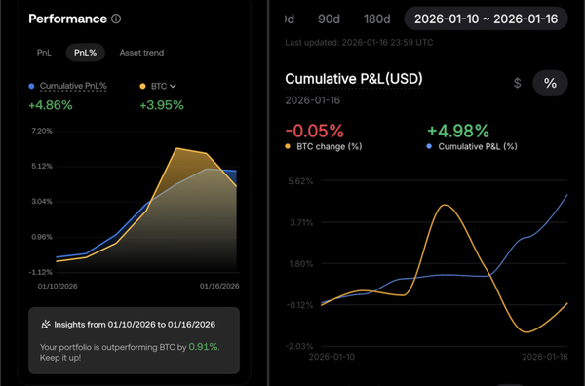Viewport: 585px width, 386px height.
Task: Click the Last updated timestamp text
Action: point(359,43)
